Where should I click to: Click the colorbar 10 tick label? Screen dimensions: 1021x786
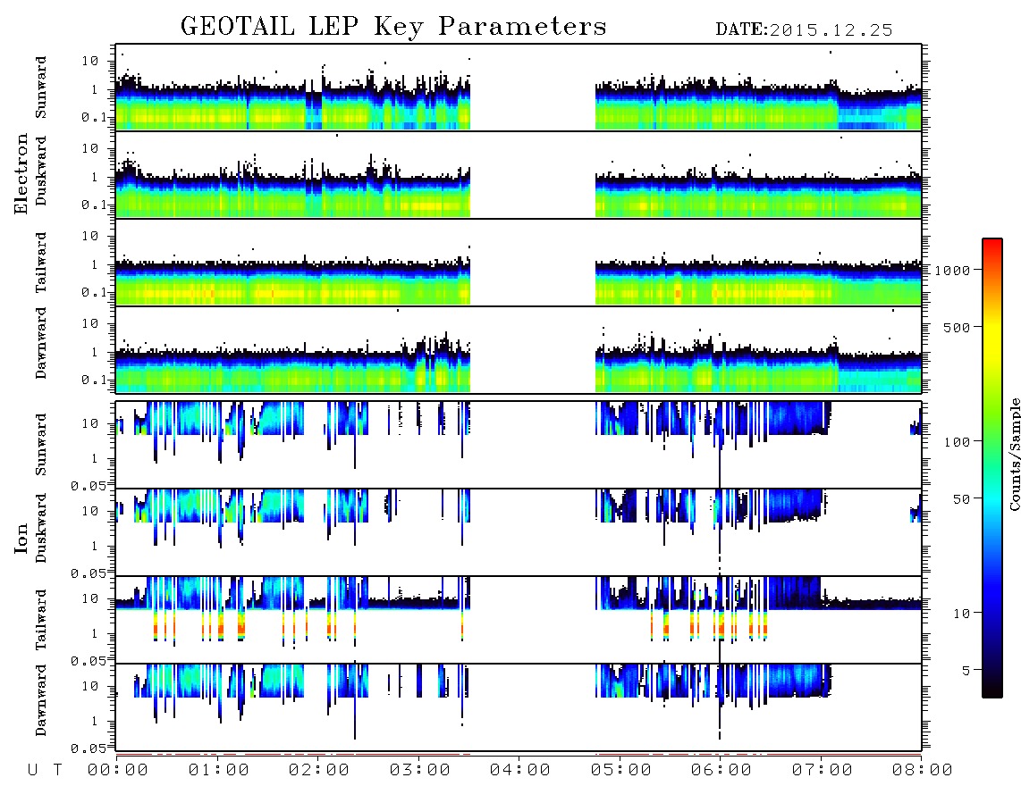click(961, 614)
